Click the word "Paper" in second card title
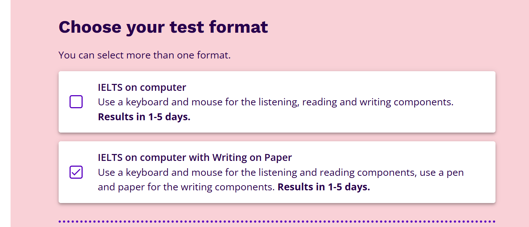529x227 pixels. click(x=278, y=158)
